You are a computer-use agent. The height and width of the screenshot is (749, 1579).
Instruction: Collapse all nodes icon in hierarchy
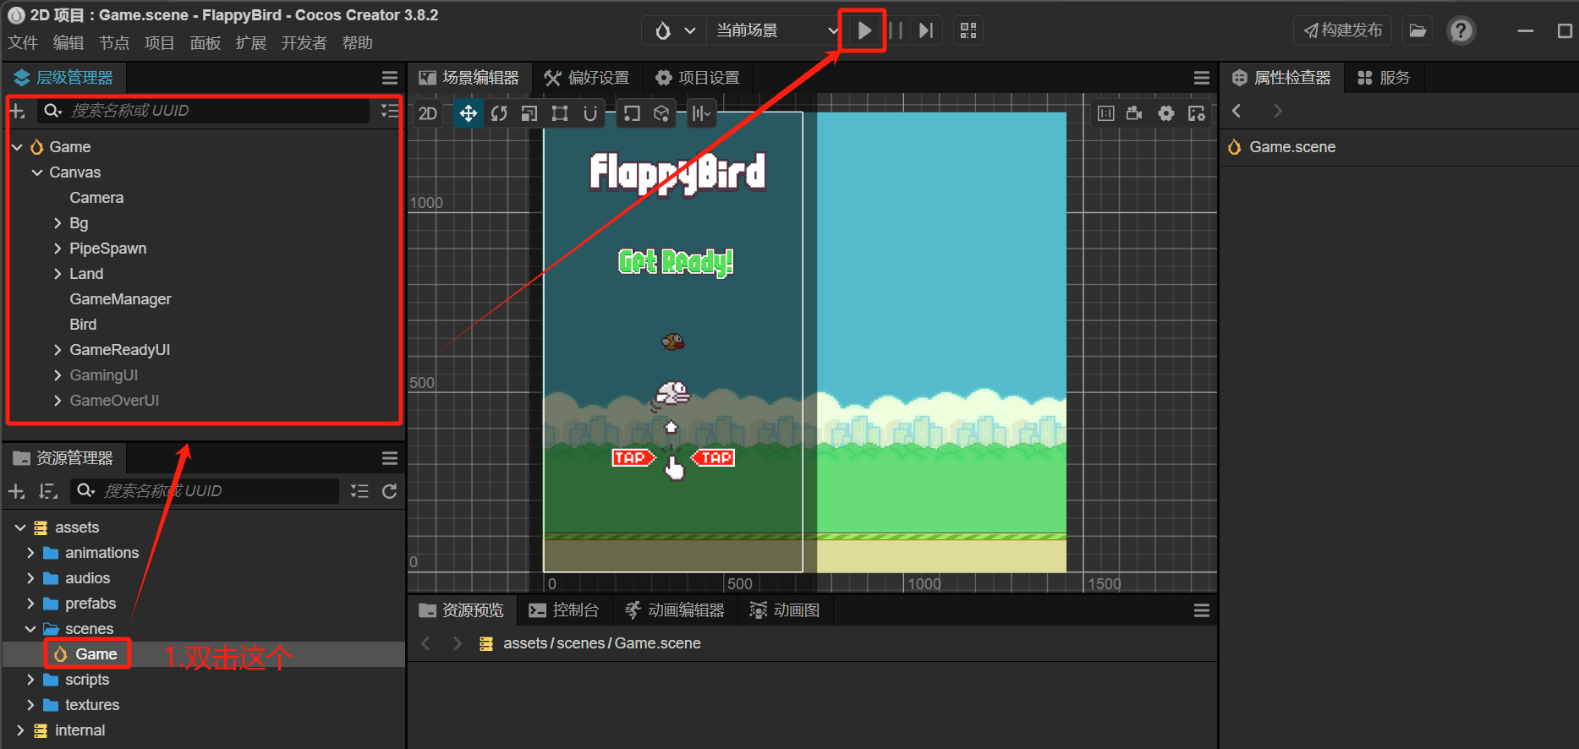390,111
